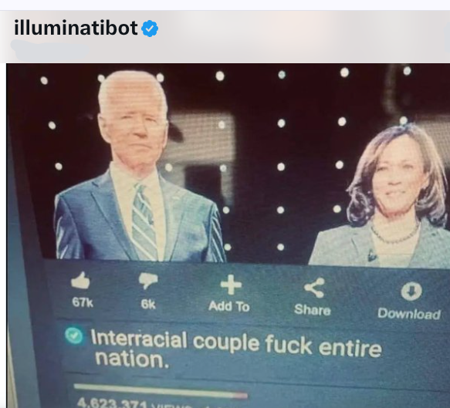Click the Download text label
Image resolution: width=450 pixels, height=408 pixels.
pos(408,314)
